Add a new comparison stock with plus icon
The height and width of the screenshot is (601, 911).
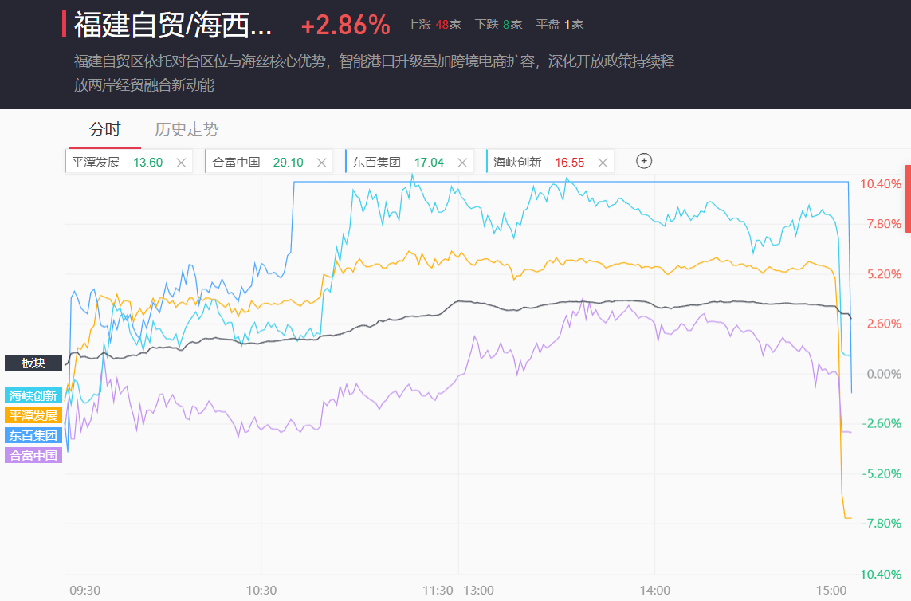(x=644, y=161)
